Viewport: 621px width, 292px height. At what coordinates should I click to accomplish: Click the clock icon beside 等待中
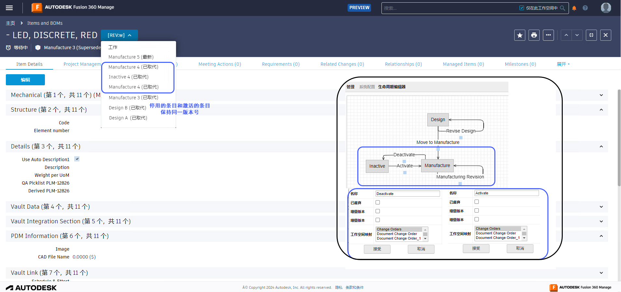[8, 48]
